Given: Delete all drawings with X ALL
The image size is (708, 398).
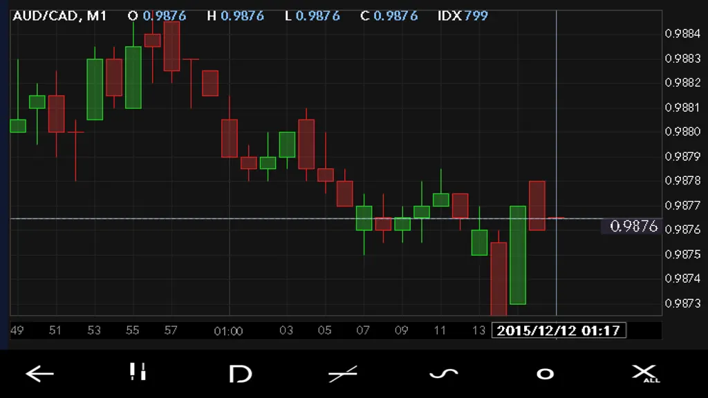Looking at the screenshot, I should [x=645, y=374].
